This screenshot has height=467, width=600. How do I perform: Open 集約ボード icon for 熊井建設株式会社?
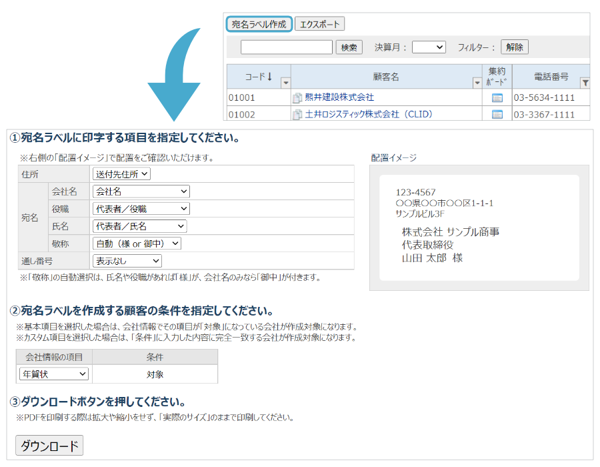(497, 98)
